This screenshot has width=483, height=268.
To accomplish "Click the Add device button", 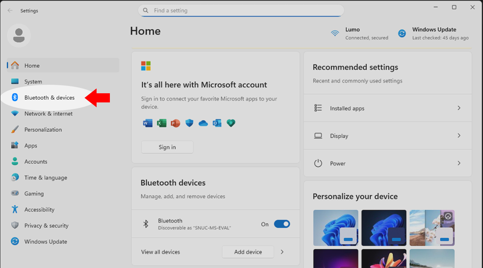I will pos(248,252).
